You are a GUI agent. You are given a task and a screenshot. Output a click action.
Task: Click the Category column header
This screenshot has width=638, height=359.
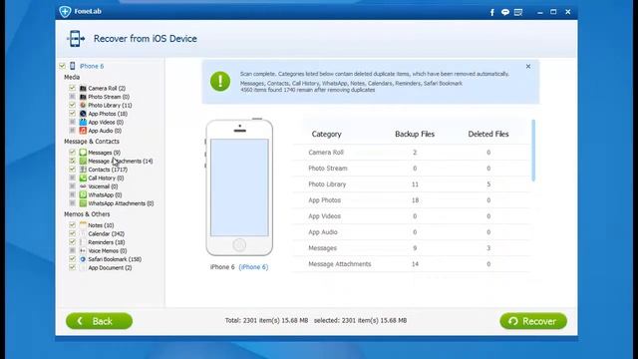[x=326, y=134]
